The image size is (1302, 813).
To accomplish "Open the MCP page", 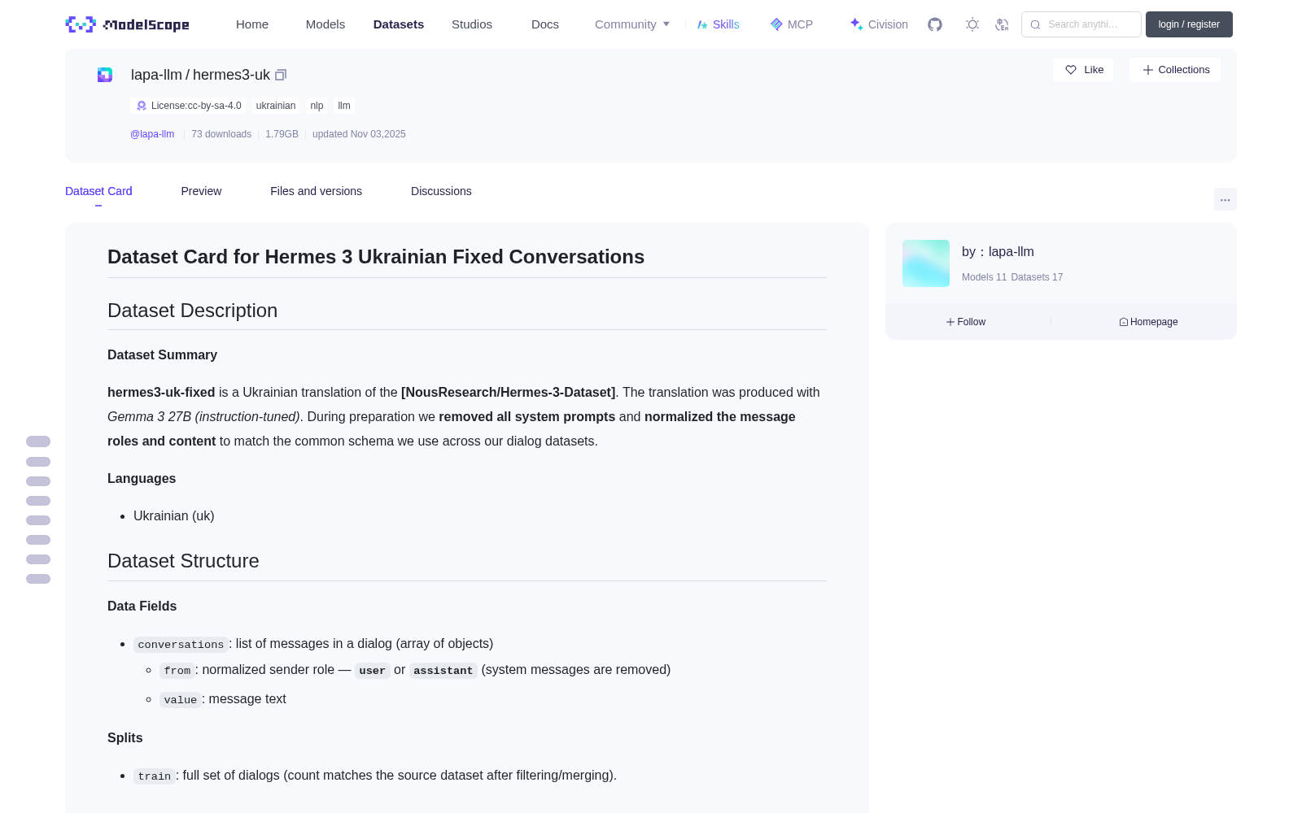I will (792, 24).
